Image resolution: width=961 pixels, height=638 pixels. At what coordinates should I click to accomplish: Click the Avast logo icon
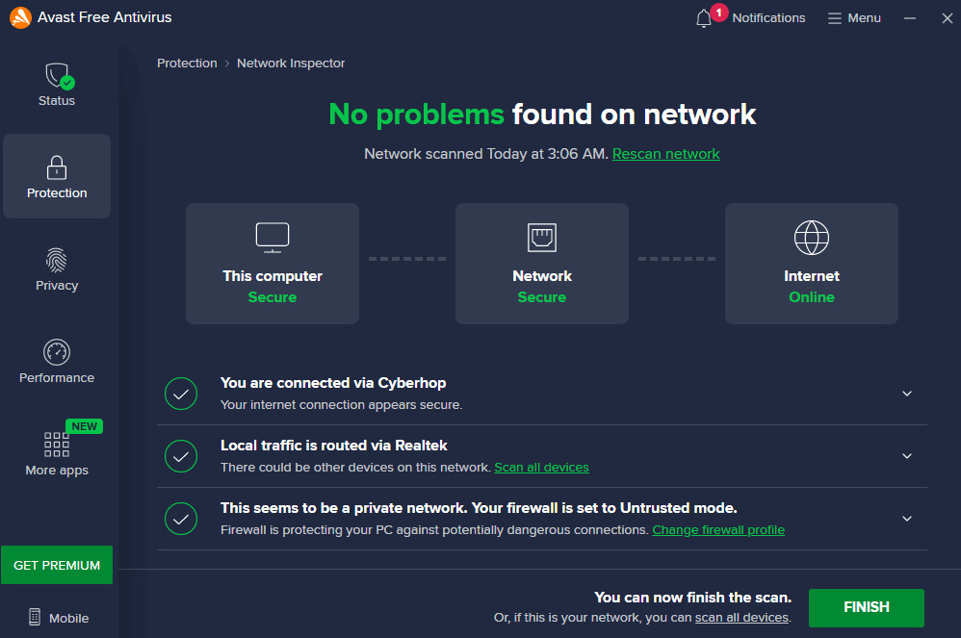pyautogui.click(x=20, y=17)
